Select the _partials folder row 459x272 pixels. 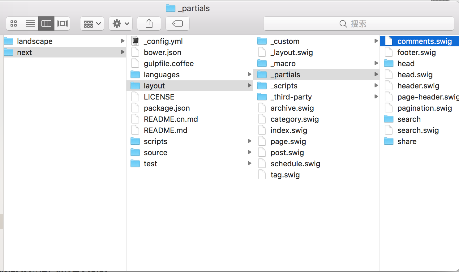[316, 74]
